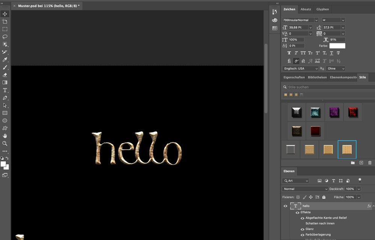Toggle underline text formatting button
Screen dimensions: 375x240
pyautogui.click(x=331, y=53)
